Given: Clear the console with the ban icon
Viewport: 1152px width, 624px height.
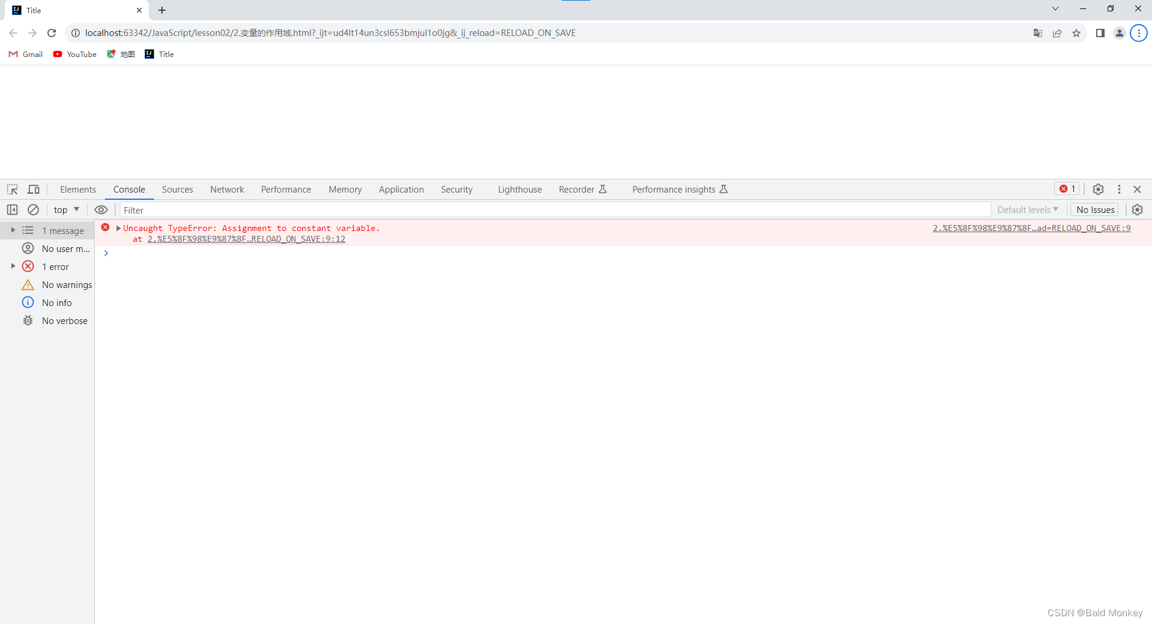Looking at the screenshot, I should [34, 210].
